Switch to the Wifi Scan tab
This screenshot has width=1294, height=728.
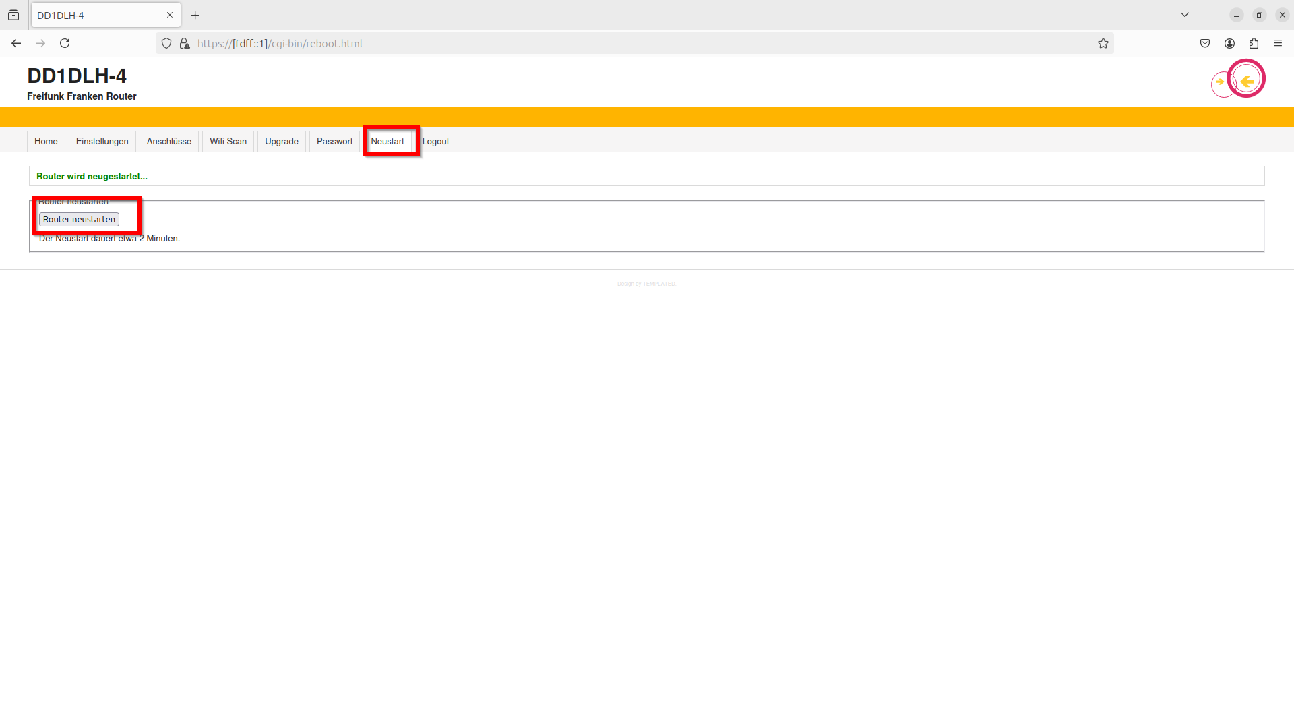click(228, 141)
